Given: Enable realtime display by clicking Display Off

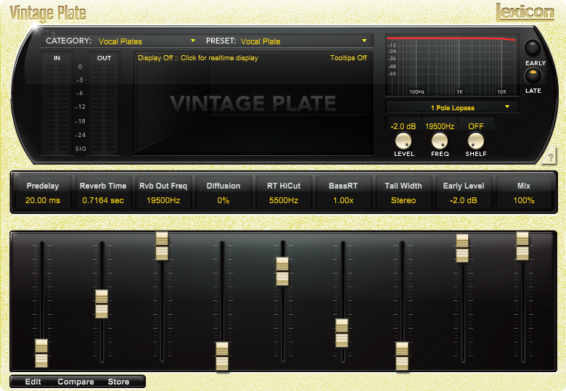Looking at the screenshot, I should 198,58.
